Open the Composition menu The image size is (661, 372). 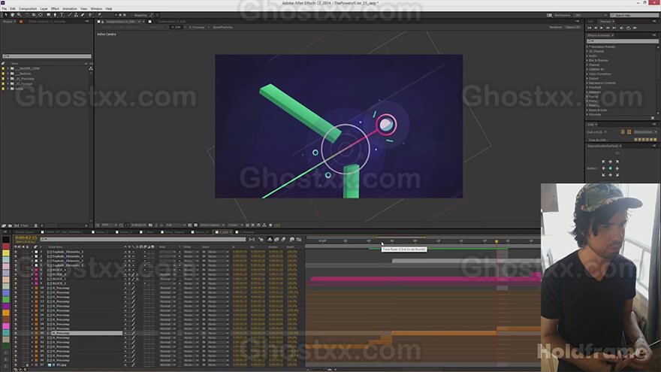(x=28, y=8)
